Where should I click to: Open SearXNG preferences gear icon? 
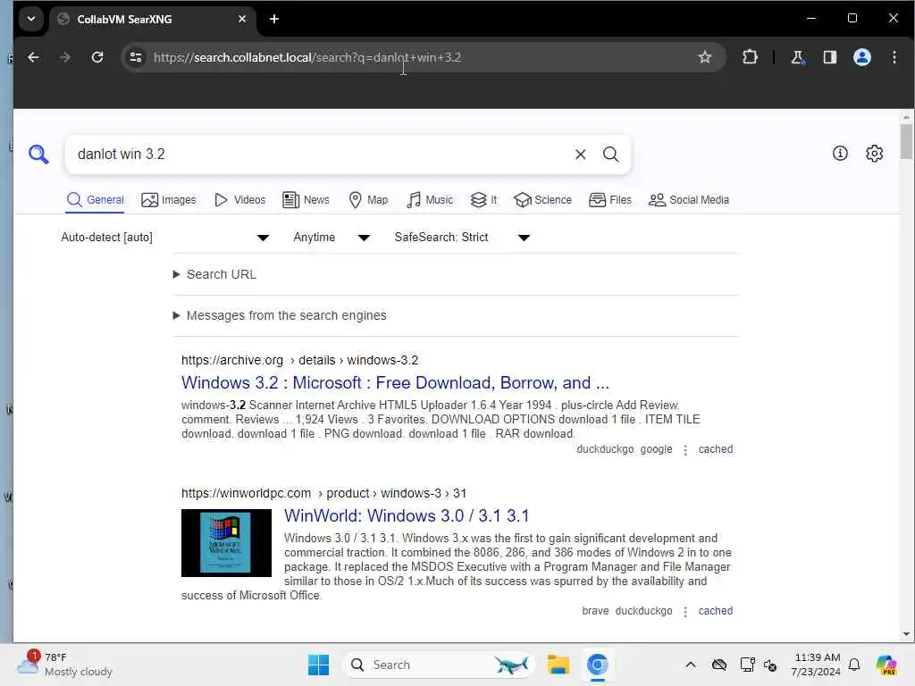[x=874, y=154]
